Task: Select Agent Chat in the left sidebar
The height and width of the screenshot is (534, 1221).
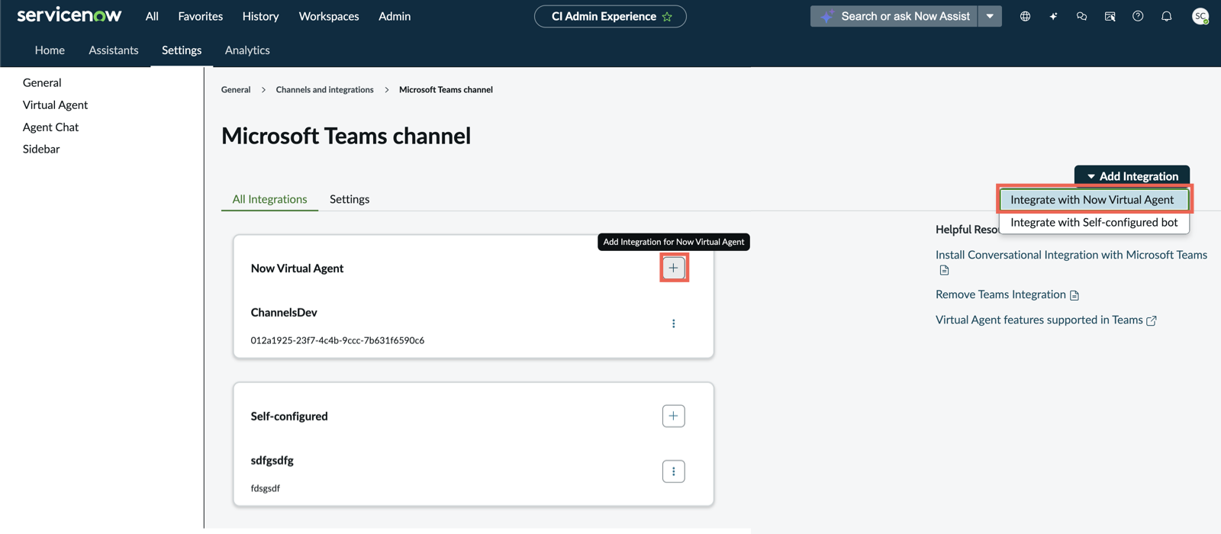Action: pyautogui.click(x=50, y=127)
